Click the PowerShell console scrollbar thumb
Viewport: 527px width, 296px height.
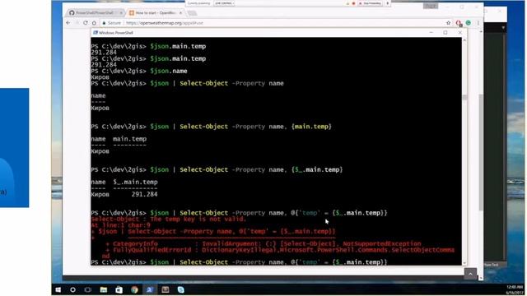pos(464,97)
